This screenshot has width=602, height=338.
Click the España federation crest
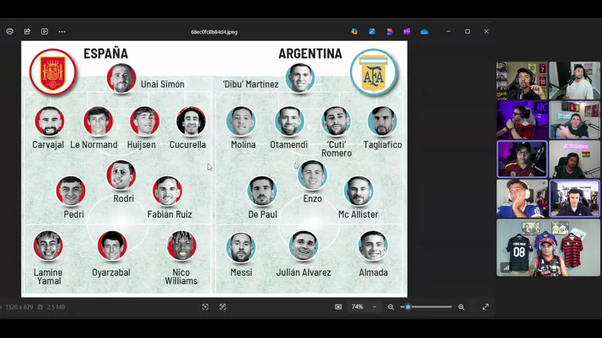(x=53, y=72)
